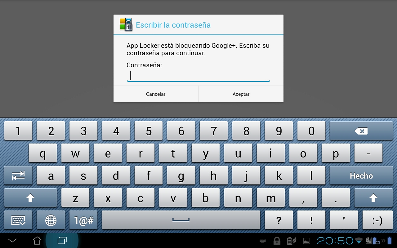Click the Cancelar button

[x=156, y=94]
